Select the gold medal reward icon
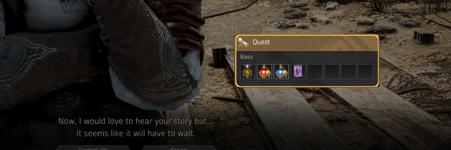 pyautogui.click(x=248, y=71)
